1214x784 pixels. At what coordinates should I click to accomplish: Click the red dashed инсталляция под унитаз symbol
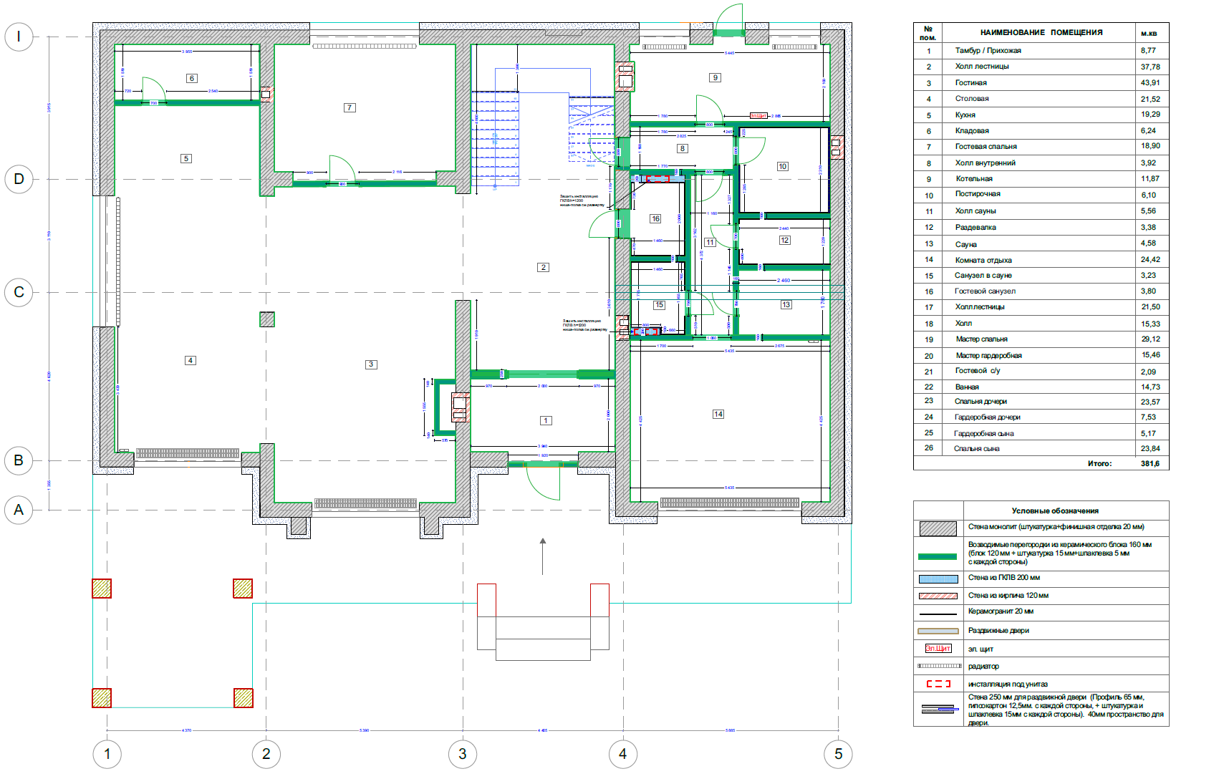click(x=938, y=684)
